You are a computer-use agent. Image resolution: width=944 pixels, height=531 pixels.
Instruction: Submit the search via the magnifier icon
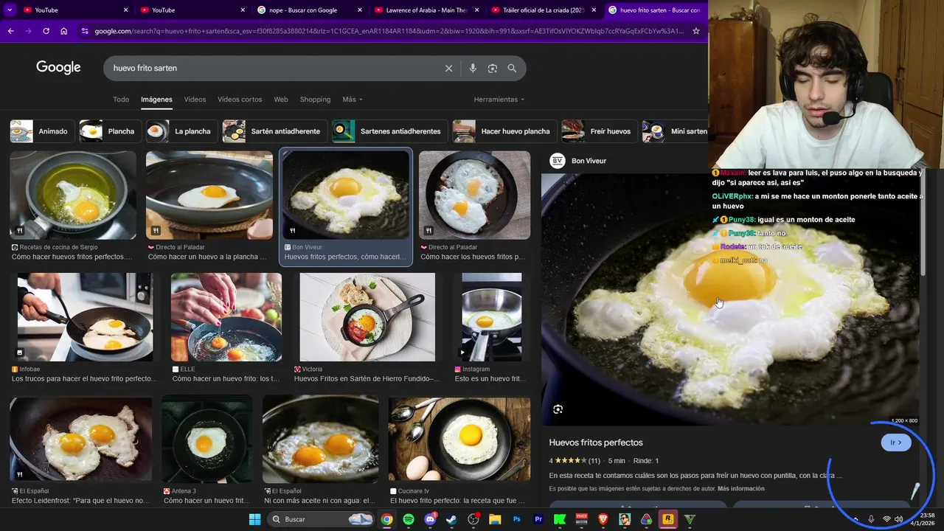[512, 68]
